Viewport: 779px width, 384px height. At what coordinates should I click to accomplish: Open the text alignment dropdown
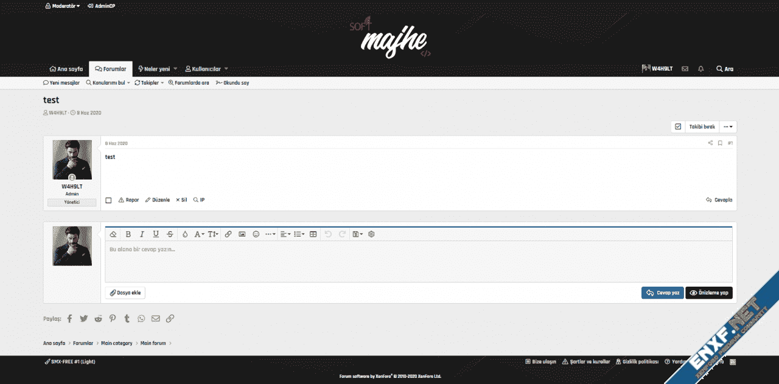(285, 234)
